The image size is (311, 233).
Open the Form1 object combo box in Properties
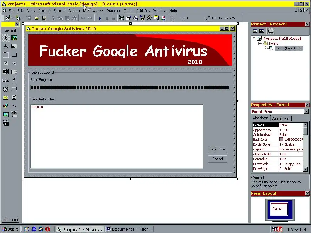point(306,112)
